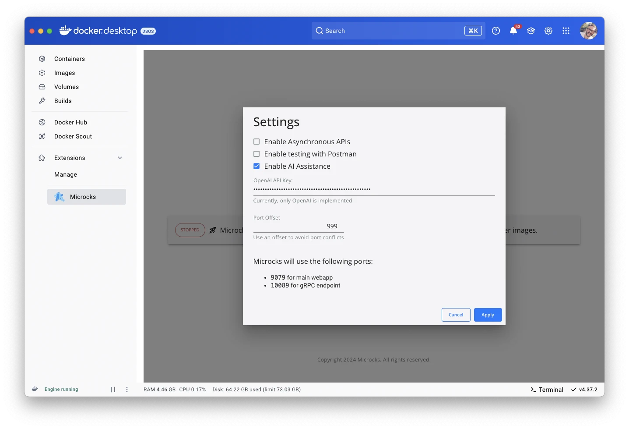Go to Docker Scout

[x=73, y=136]
